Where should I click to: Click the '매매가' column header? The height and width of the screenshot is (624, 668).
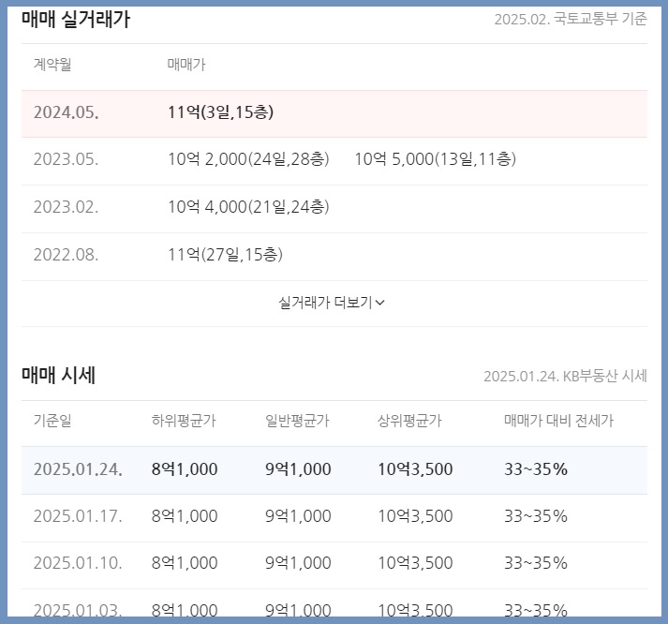[x=186, y=65]
